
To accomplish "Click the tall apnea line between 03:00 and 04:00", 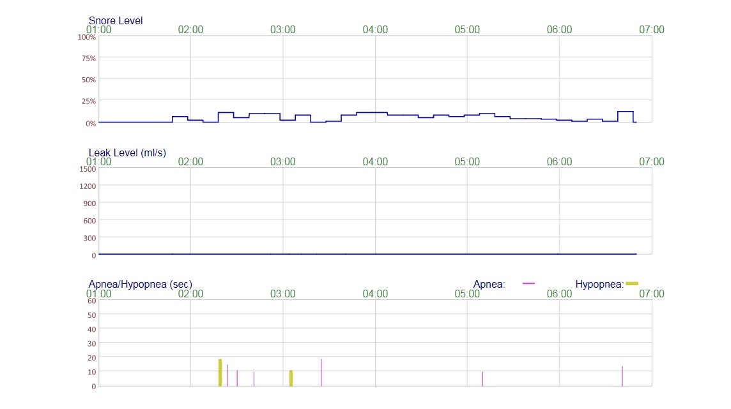I will click(x=321, y=373).
